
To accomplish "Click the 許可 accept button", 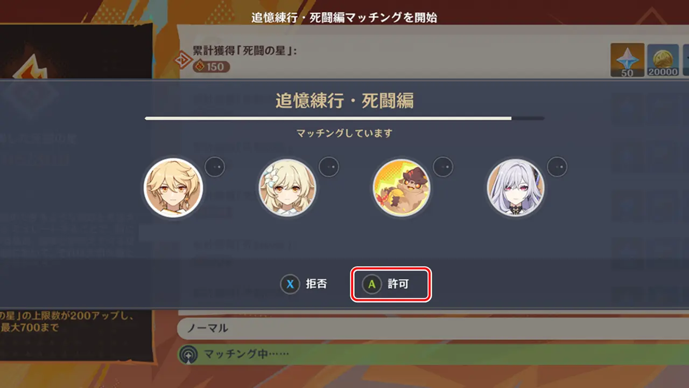I will tap(391, 284).
